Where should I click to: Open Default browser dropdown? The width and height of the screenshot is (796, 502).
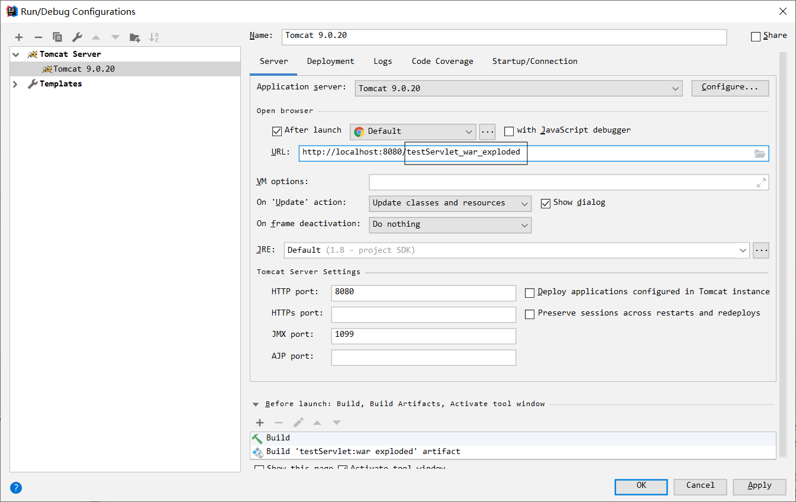pos(412,131)
